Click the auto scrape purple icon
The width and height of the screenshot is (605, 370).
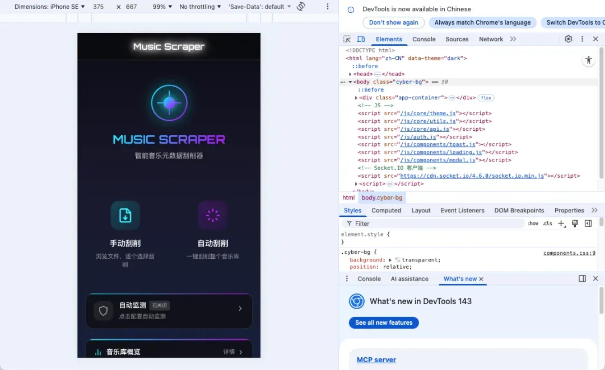[x=212, y=216]
